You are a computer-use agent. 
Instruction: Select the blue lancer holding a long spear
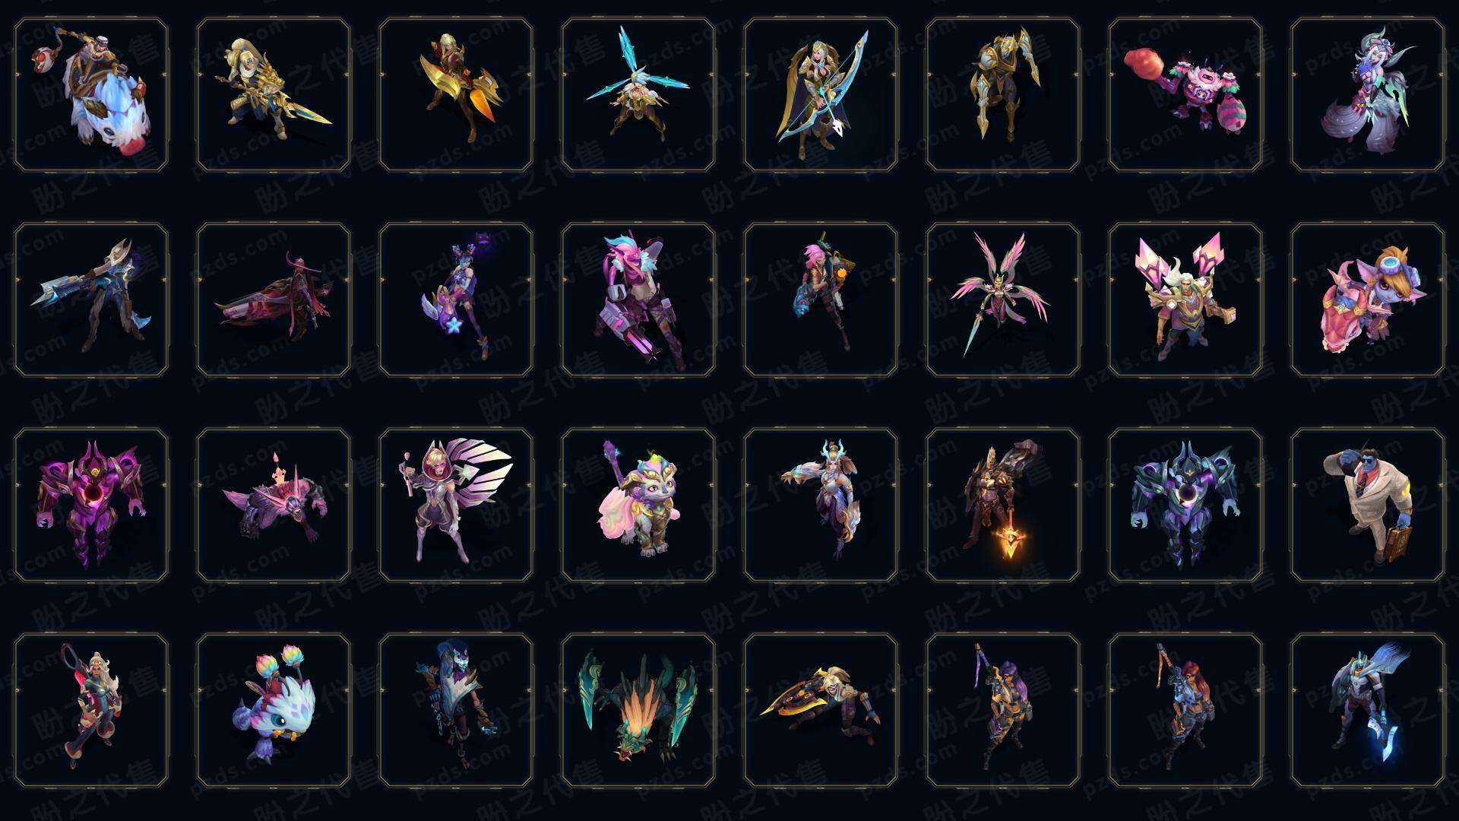click(91, 300)
